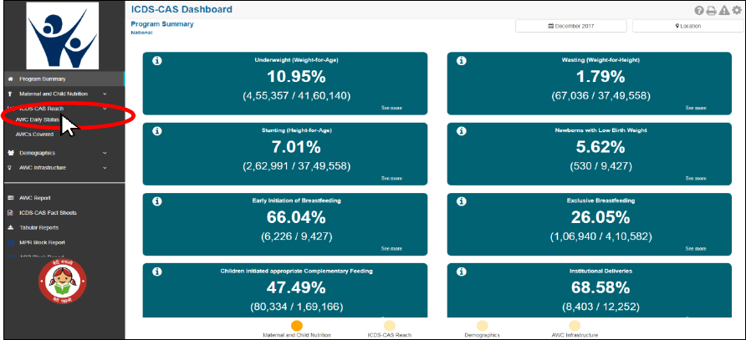Click the 10.95% Underweight value
This screenshot has width=746, height=340.
click(296, 78)
